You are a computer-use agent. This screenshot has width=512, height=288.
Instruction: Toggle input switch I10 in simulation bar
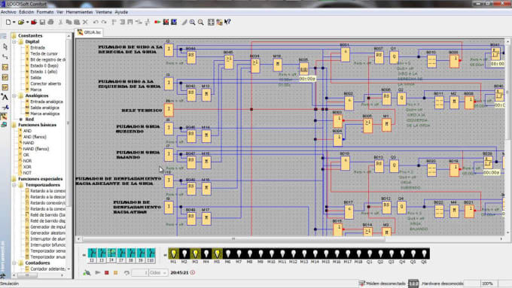click(x=151, y=256)
